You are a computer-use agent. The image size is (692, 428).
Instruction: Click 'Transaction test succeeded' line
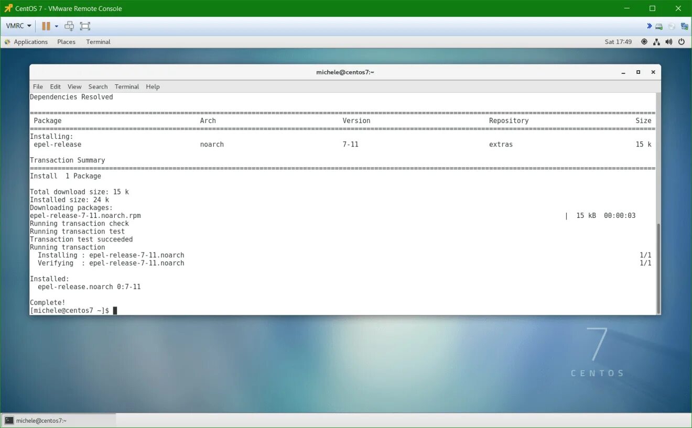pyautogui.click(x=81, y=239)
